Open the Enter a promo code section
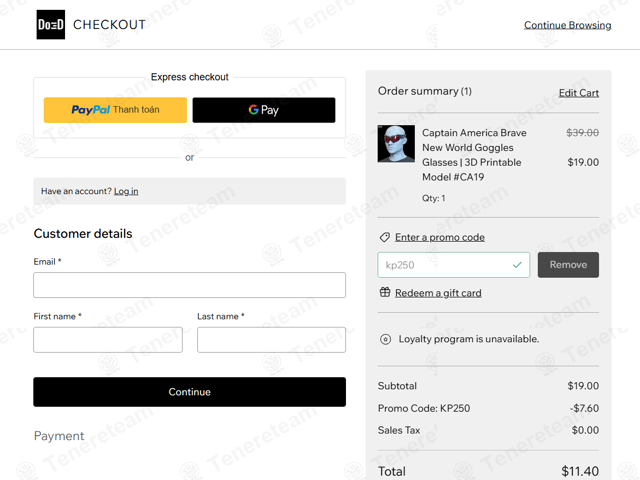The width and height of the screenshot is (640, 480). tap(439, 237)
